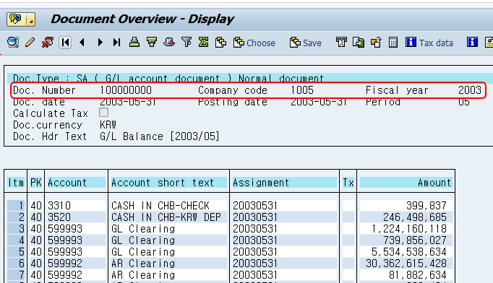Go to the previous item arrow
This screenshot has height=283, width=493.
(82, 43)
